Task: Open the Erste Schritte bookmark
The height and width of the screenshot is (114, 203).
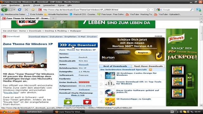Action: tap(35, 14)
